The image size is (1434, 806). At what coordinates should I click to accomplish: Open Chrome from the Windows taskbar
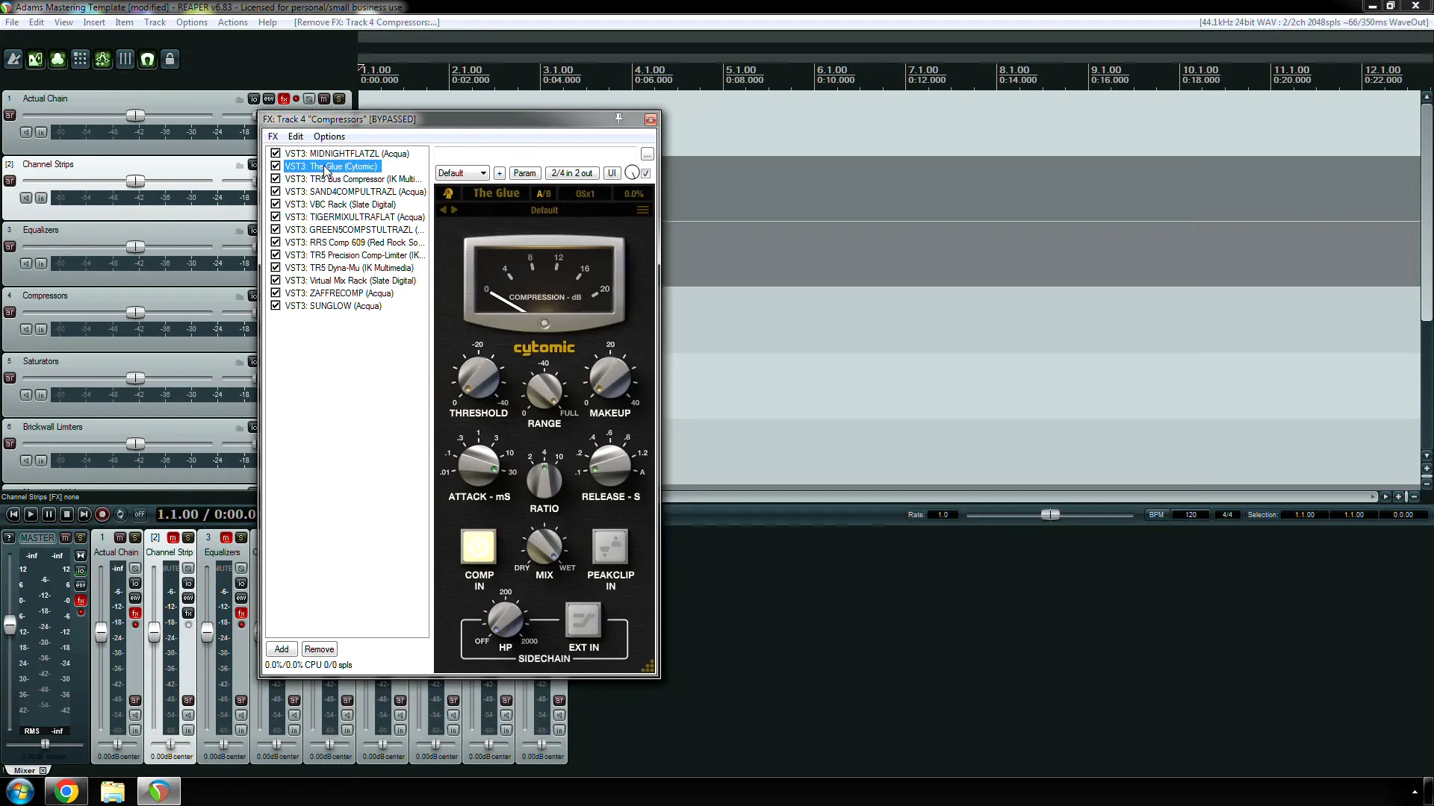[66, 791]
